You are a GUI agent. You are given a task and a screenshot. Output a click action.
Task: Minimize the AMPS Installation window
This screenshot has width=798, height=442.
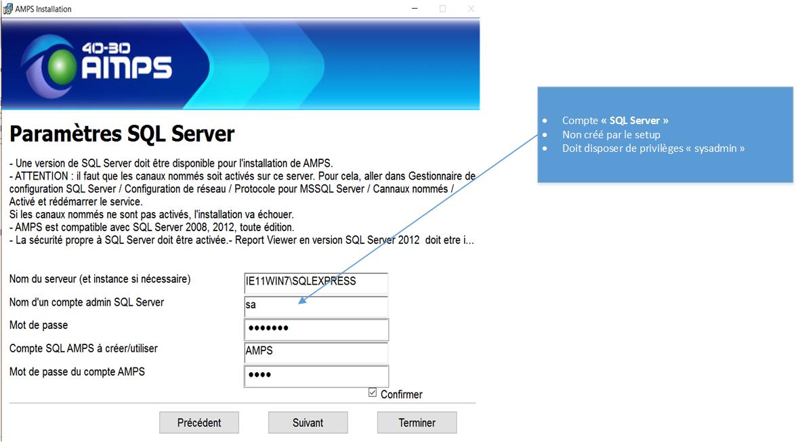(x=414, y=9)
